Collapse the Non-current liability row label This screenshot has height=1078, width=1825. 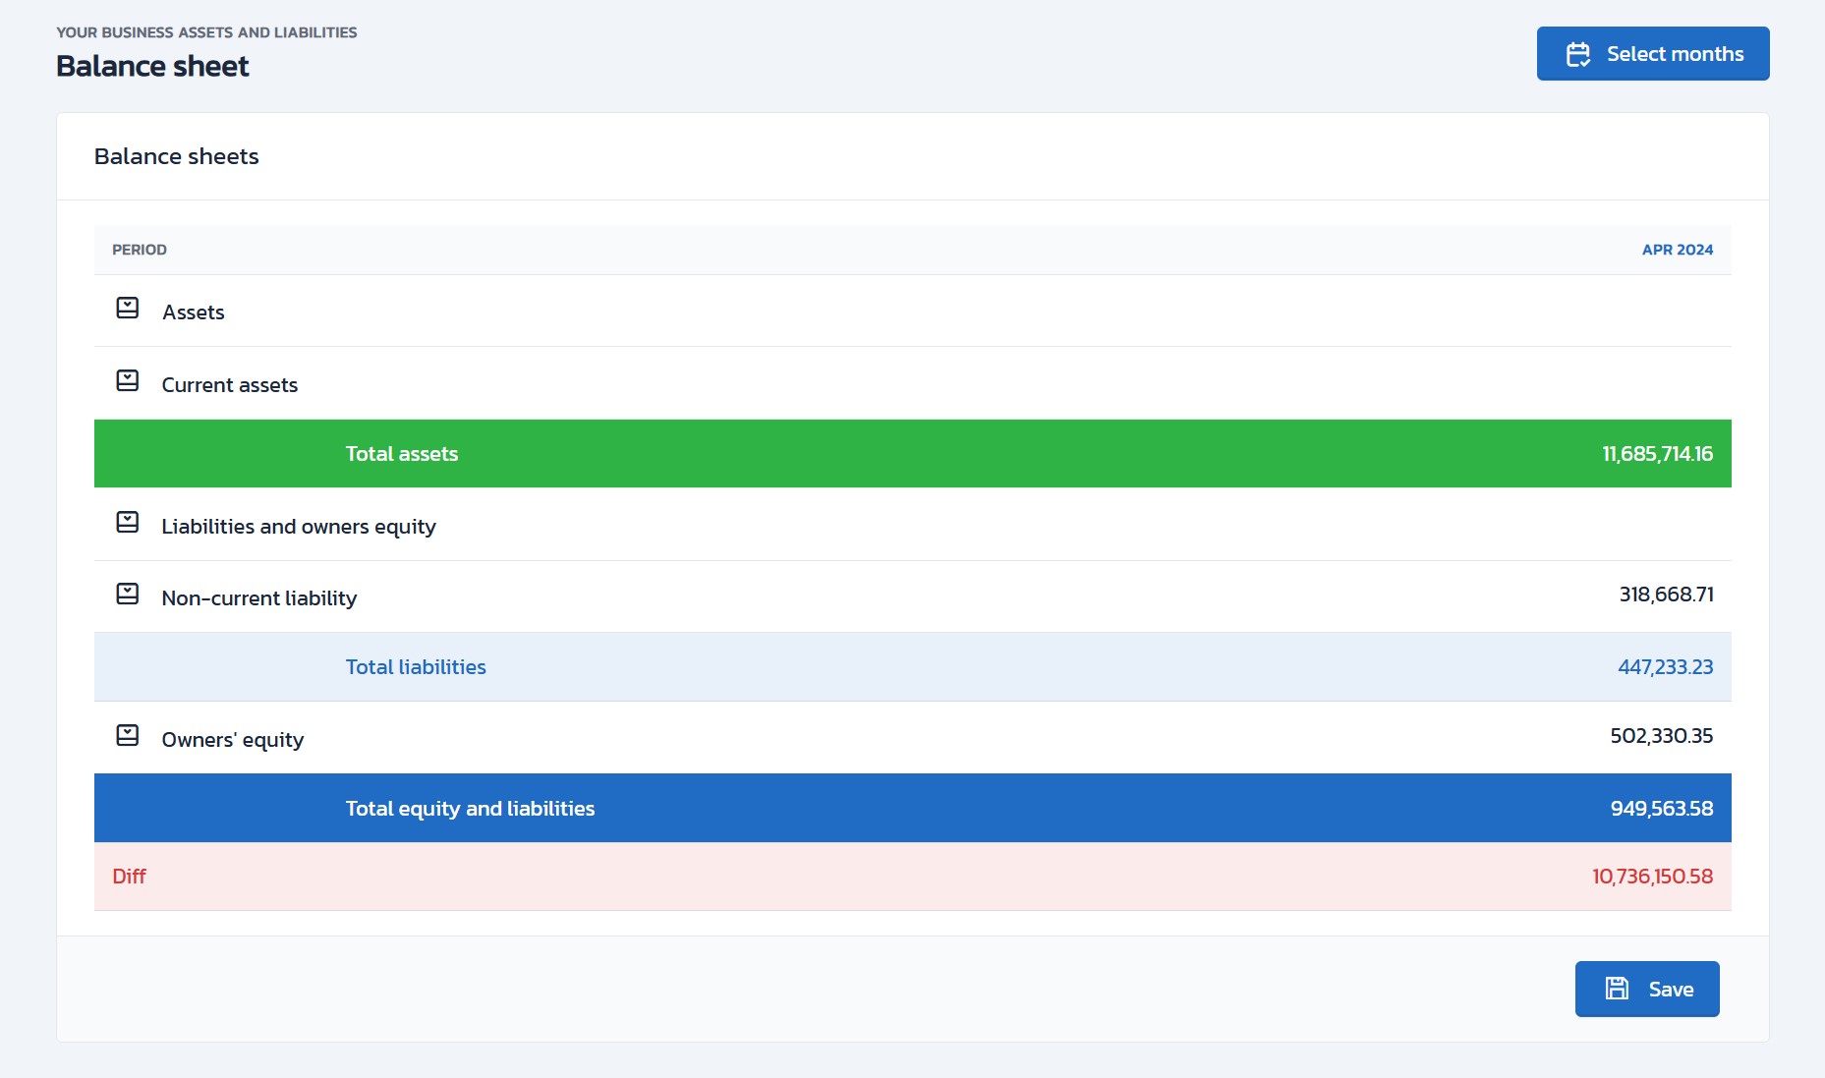[259, 598]
